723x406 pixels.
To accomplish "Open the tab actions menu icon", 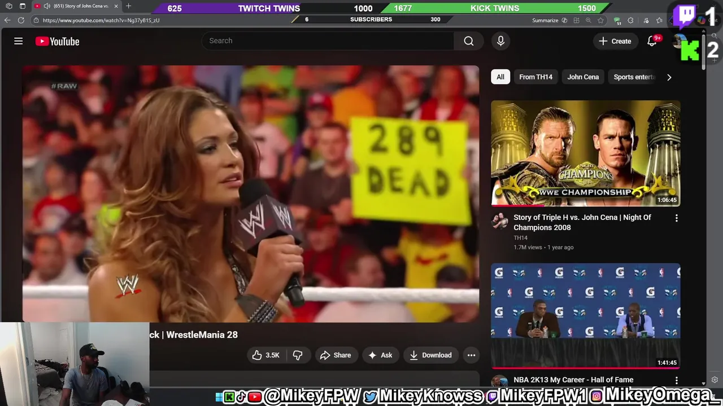I will (22, 6).
